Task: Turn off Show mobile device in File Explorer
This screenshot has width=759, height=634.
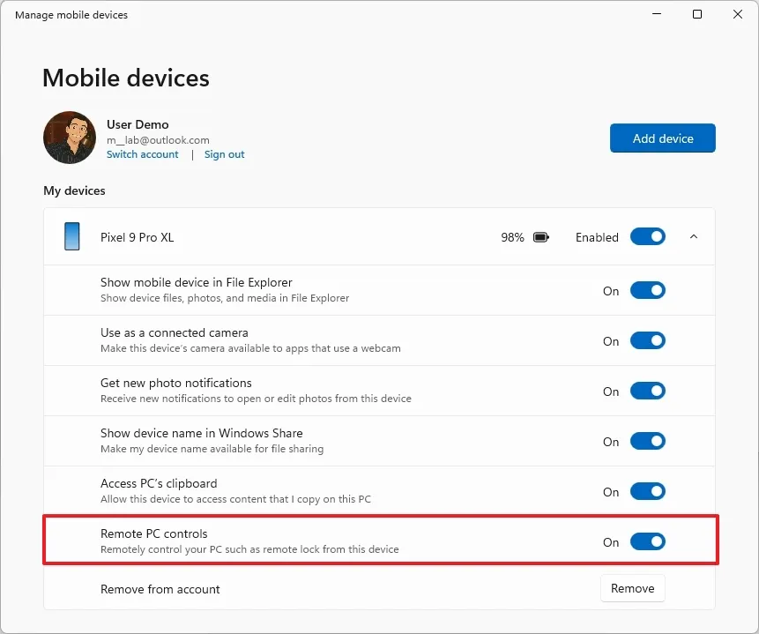Action: pyautogui.click(x=648, y=290)
